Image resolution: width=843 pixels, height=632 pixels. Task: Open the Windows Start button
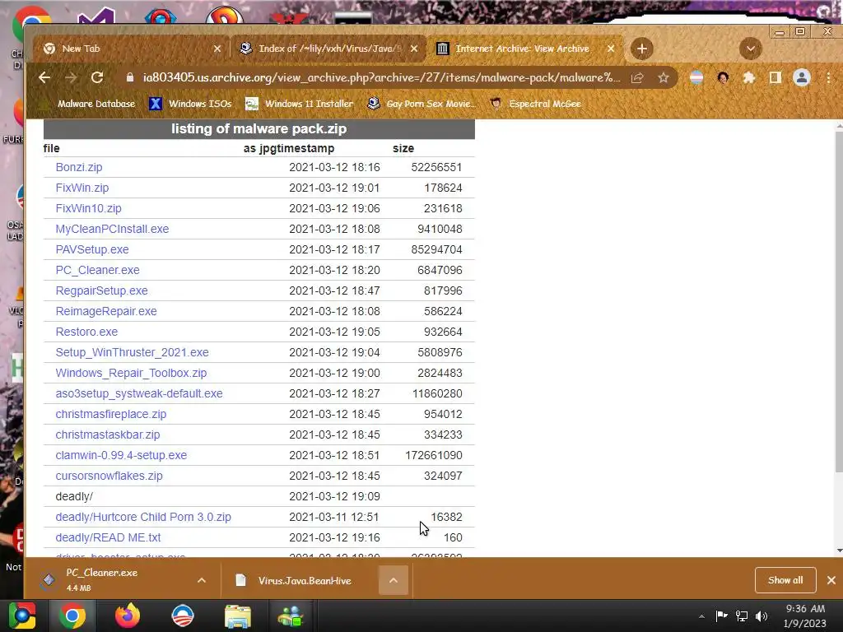tap(22, 616)
